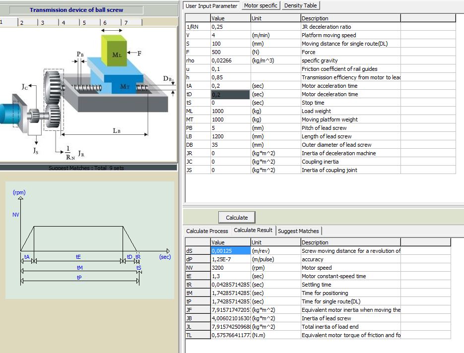This screenshot has width=464, height=353.
Task: Click the result table Unit column header
Action: coord(275,242)
